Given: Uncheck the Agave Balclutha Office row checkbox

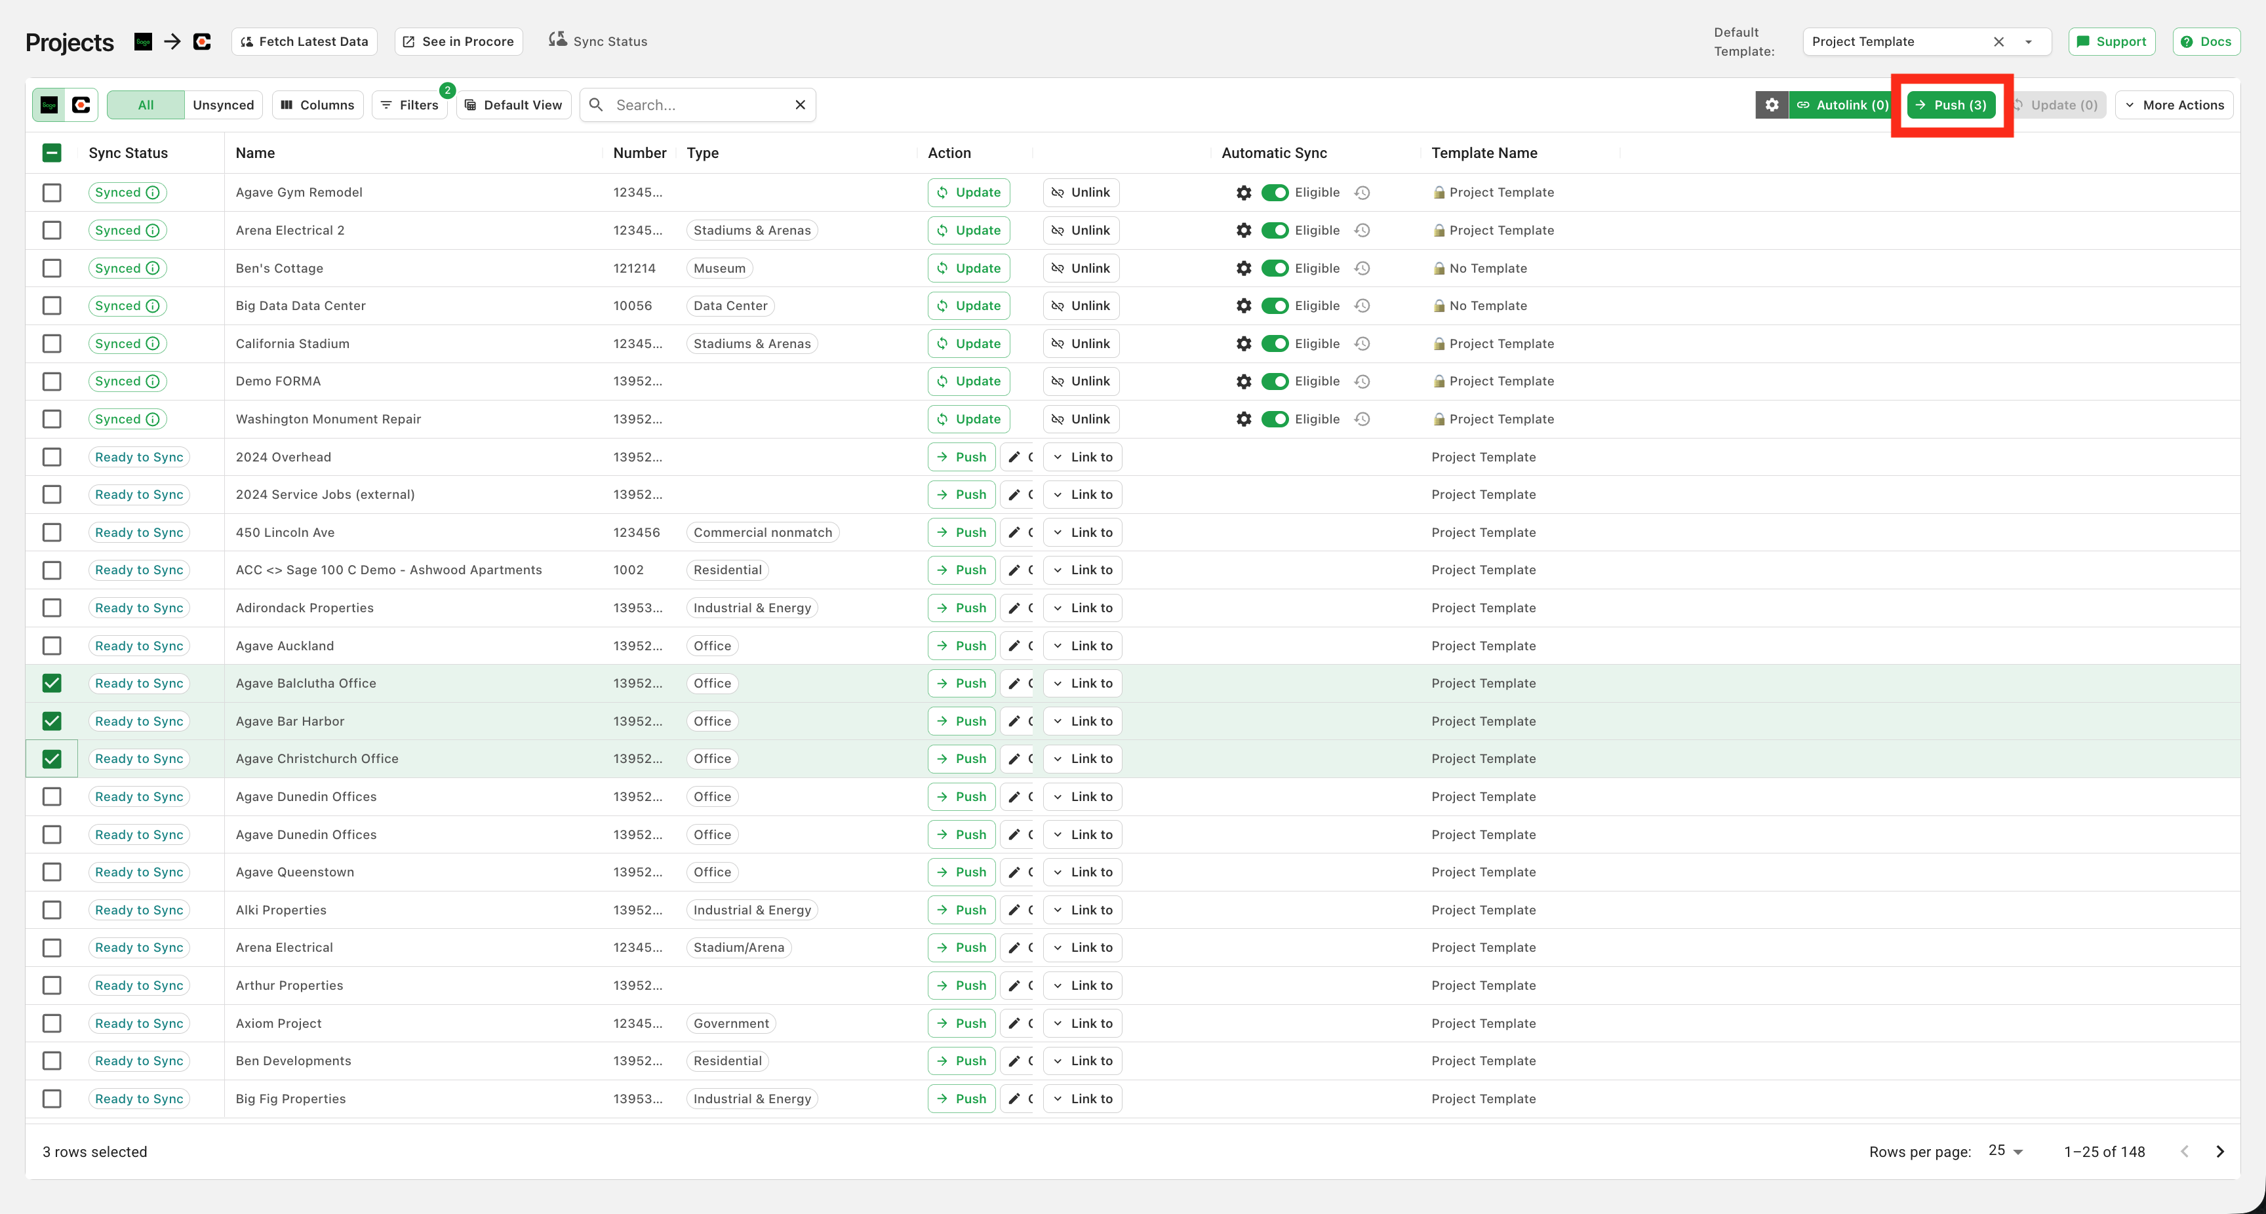Looking at the screenshot, I should coord(52,684).
